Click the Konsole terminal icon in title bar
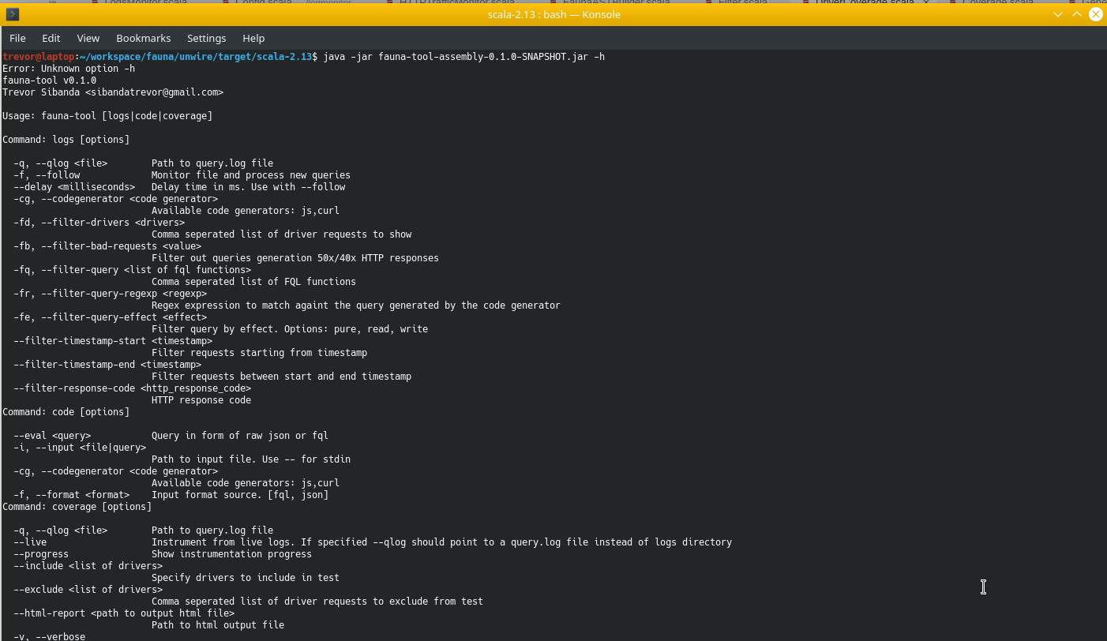Image resolution: width=1107 pixels, height=641 pixels. click(13, 14)
